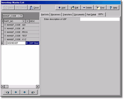Go to the first record

[x=7, y=92]
